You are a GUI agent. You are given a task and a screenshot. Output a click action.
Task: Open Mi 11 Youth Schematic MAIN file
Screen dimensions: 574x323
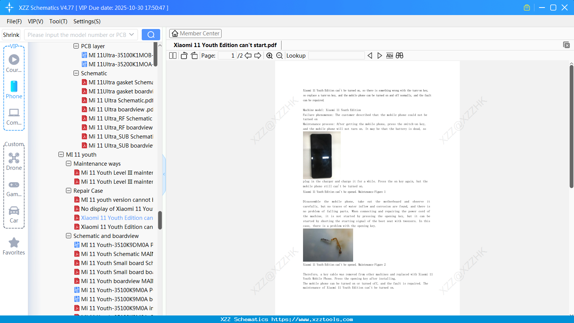point(114,254)
